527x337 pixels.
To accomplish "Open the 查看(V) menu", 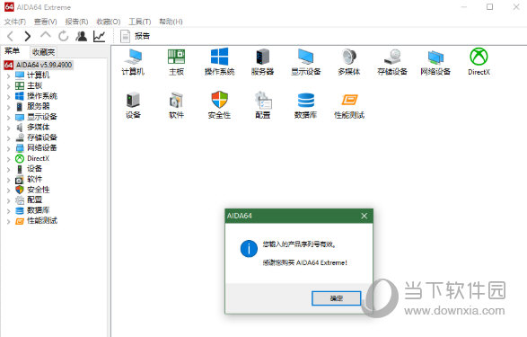I will (x=46, y=22).
